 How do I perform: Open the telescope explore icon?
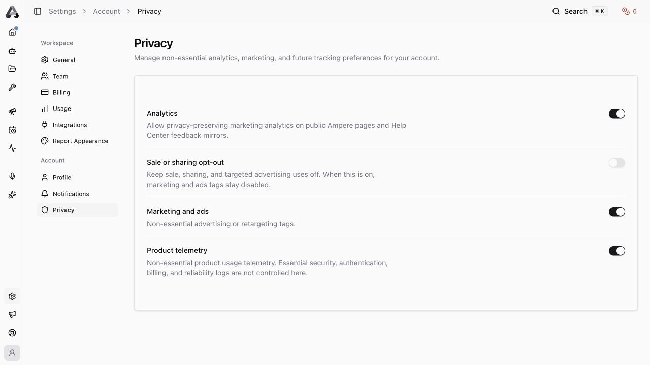click(x=12, y=112)
